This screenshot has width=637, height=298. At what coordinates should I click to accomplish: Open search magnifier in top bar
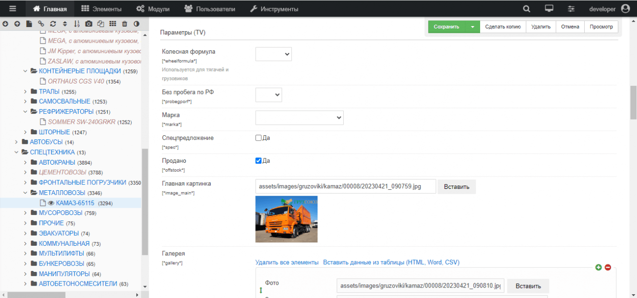tap(527, 9)
